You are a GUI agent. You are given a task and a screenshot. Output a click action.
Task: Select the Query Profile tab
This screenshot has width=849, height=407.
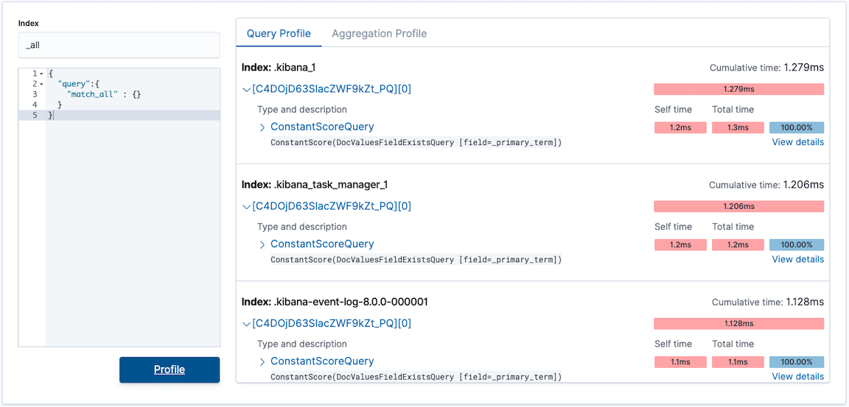click(279, 34)
